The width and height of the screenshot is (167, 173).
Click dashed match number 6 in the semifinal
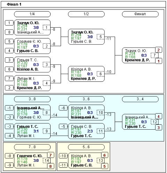[100, 74]
